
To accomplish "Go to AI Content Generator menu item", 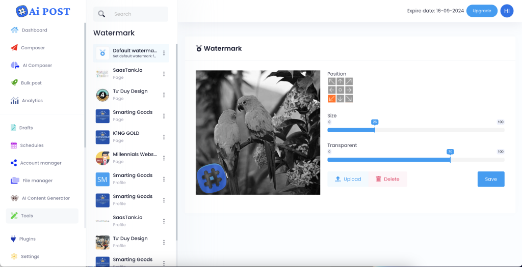I will tap(45, 198).
